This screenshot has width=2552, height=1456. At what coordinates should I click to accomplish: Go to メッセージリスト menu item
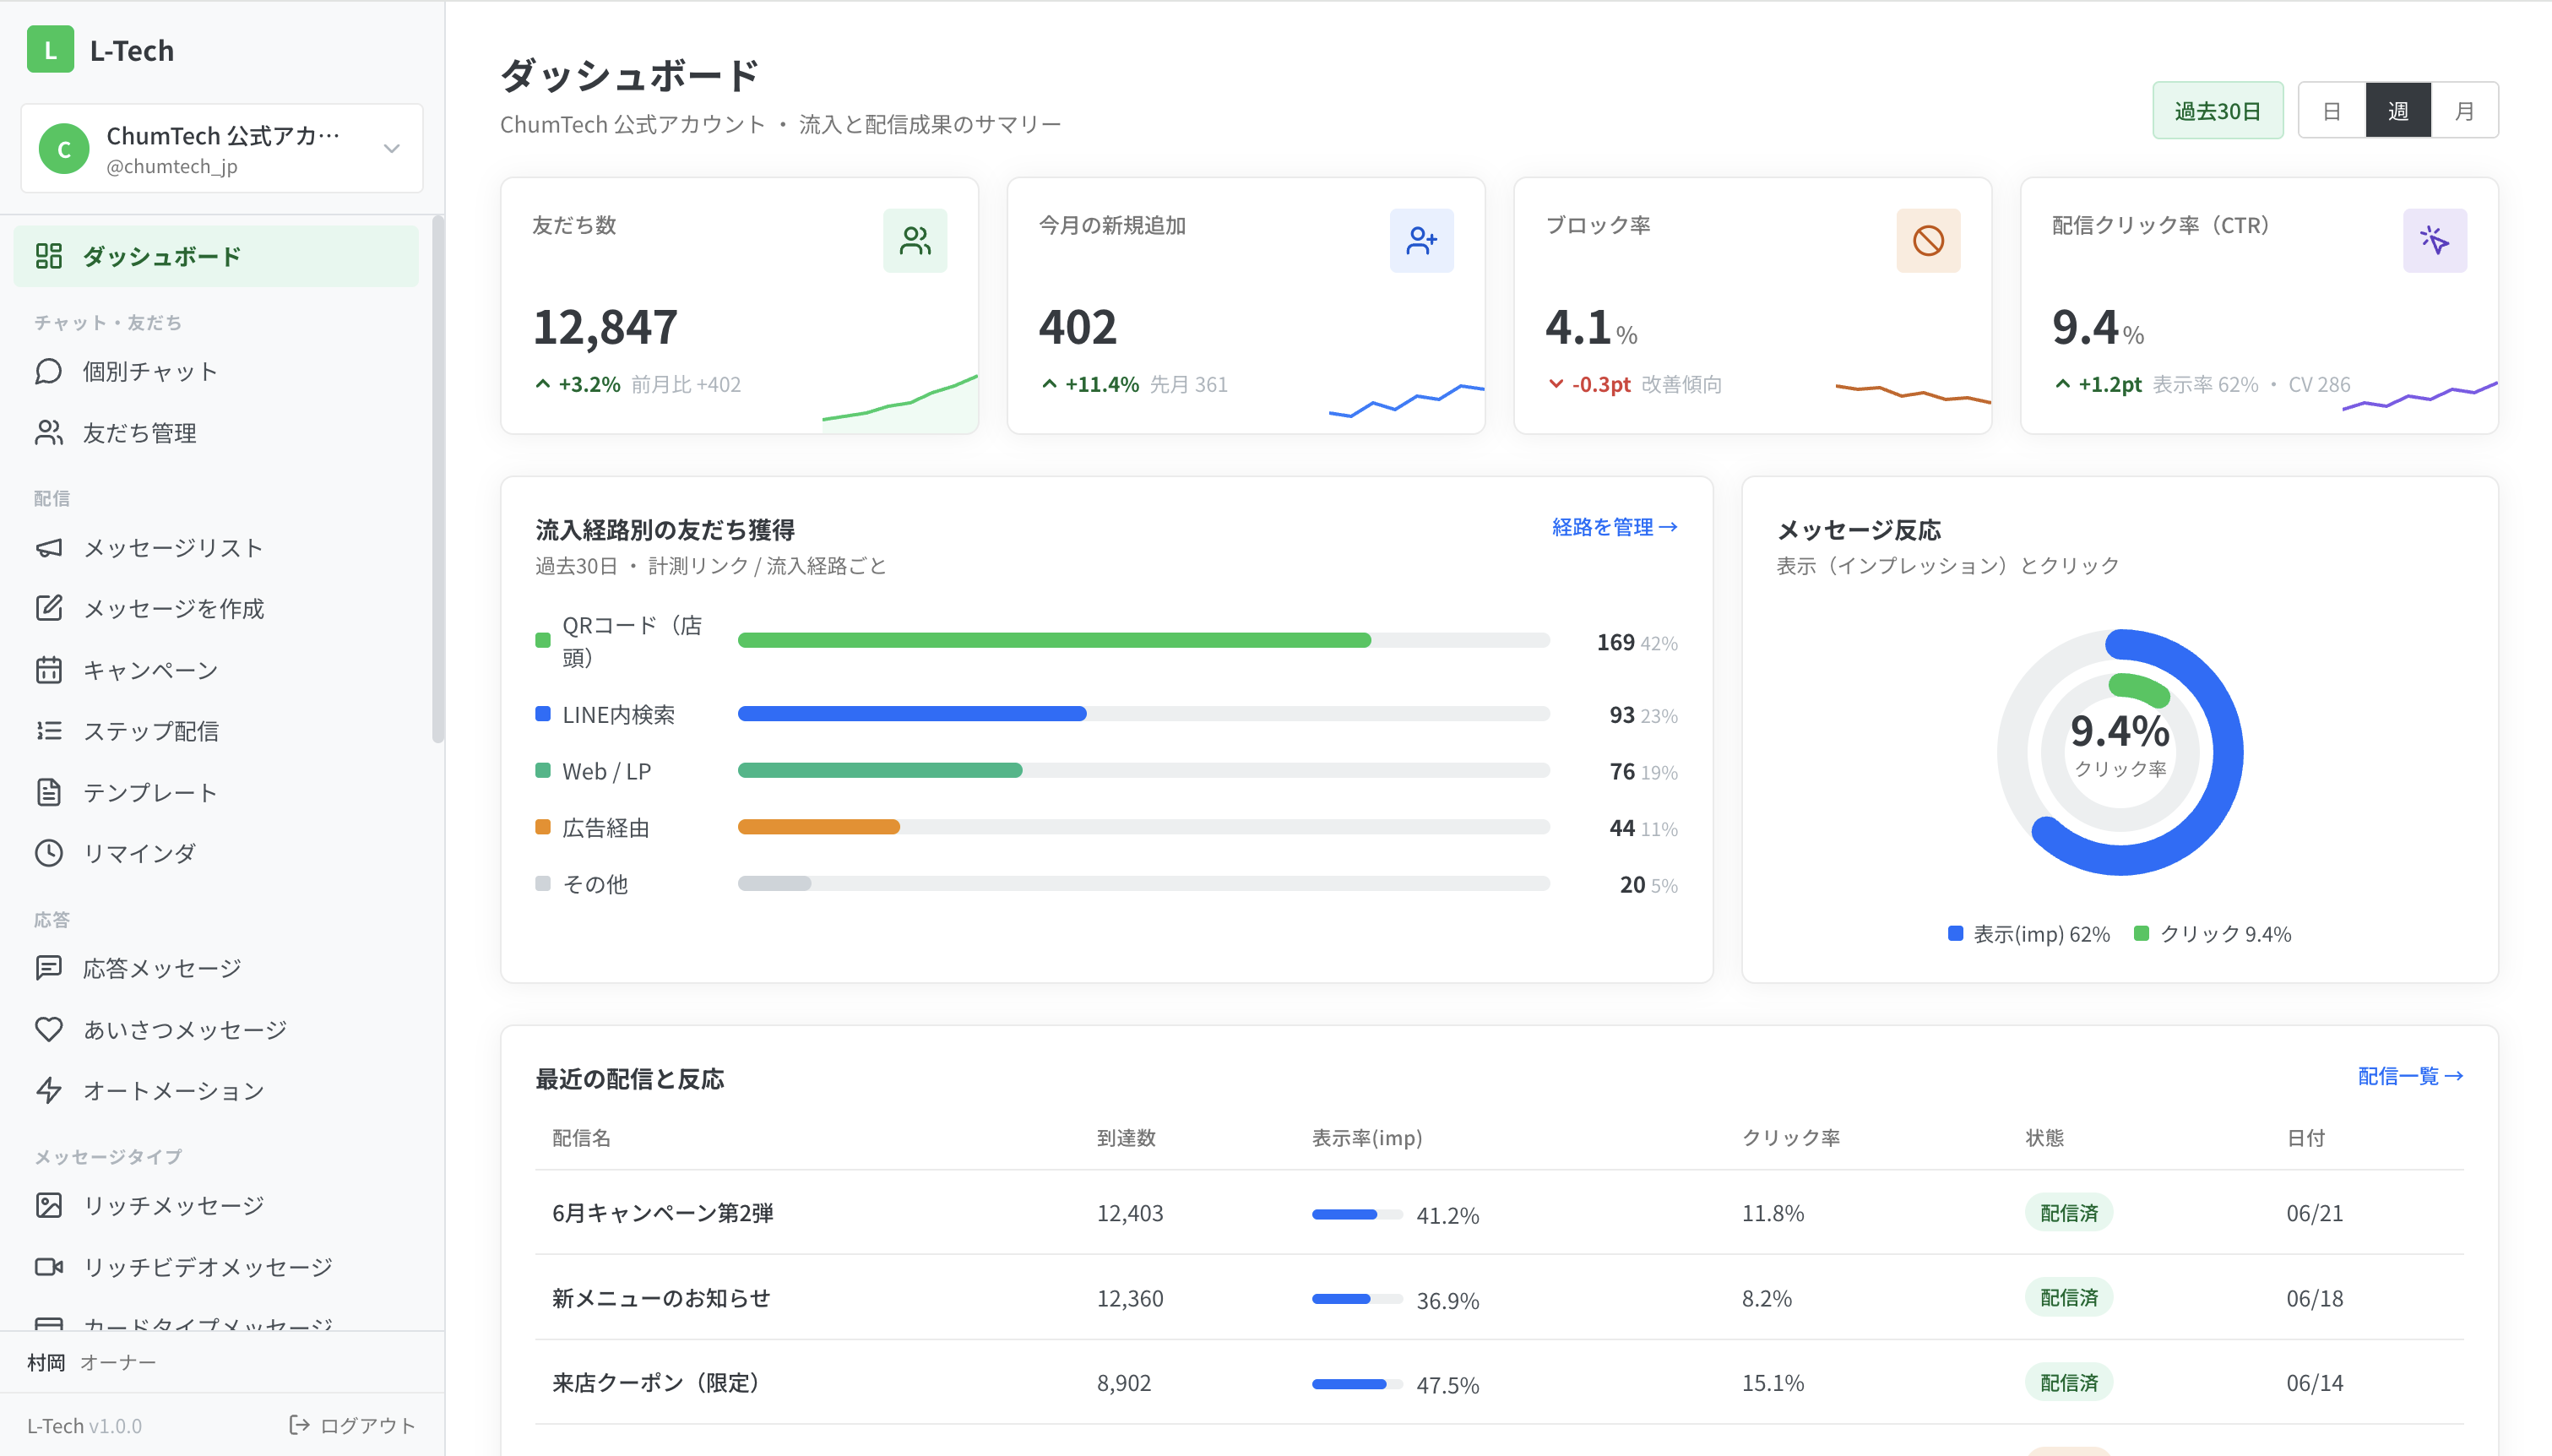coord(216,547)
